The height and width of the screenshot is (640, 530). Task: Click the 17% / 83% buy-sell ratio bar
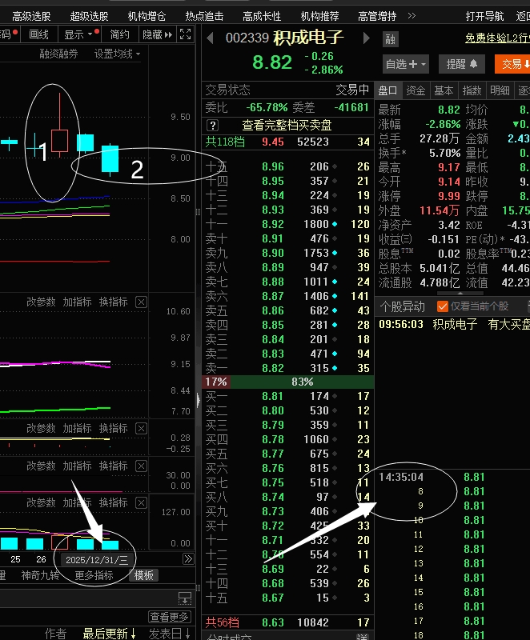[288, 382]
